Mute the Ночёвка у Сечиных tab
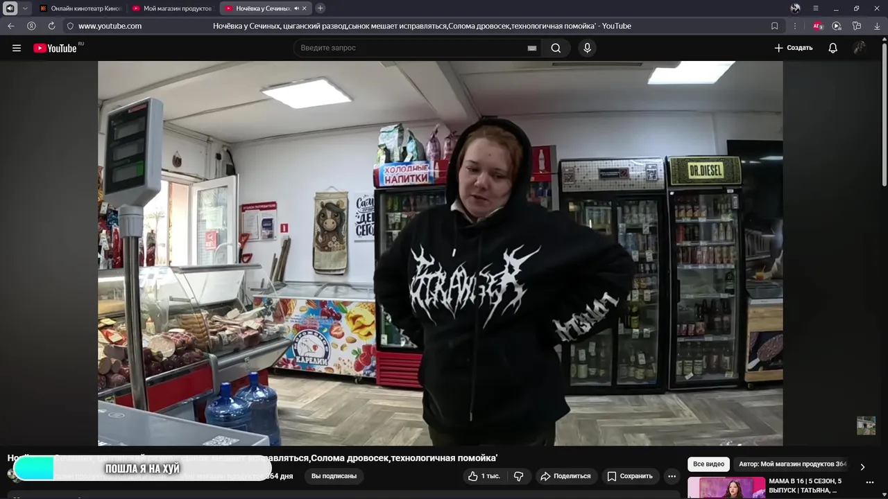The image size is (888, 499). pos(296,8)
